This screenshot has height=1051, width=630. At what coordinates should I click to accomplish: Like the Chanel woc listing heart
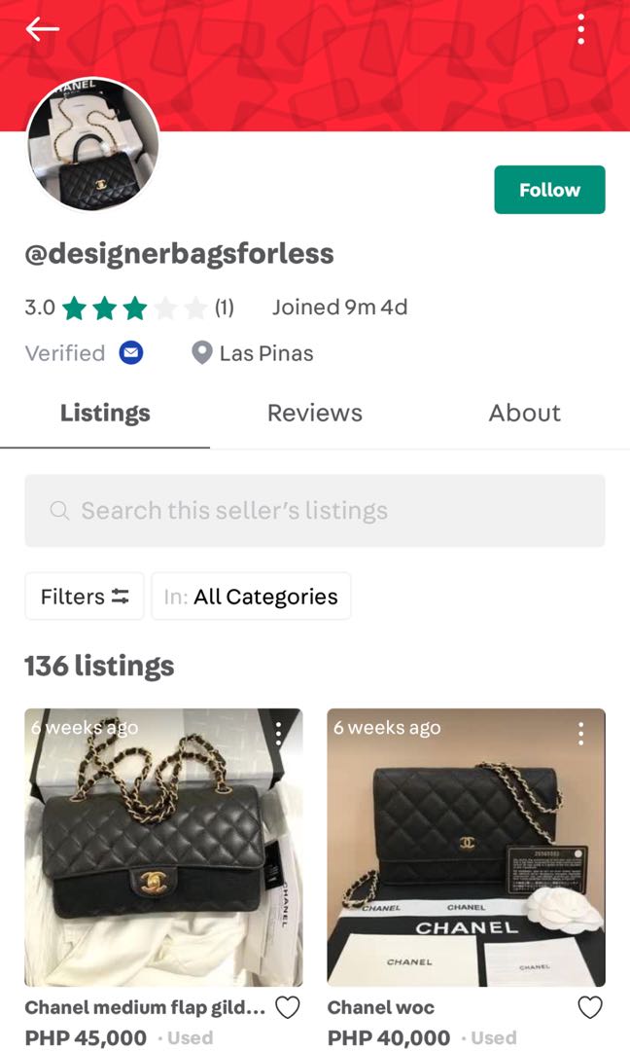tap(589, 1007)
